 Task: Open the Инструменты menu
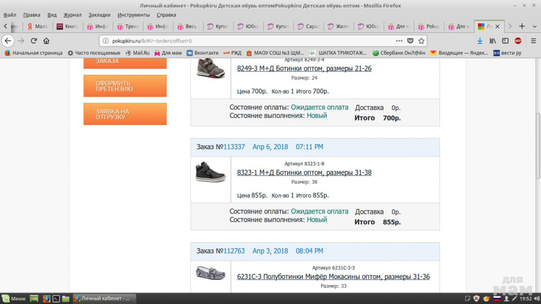pos(134,15)
